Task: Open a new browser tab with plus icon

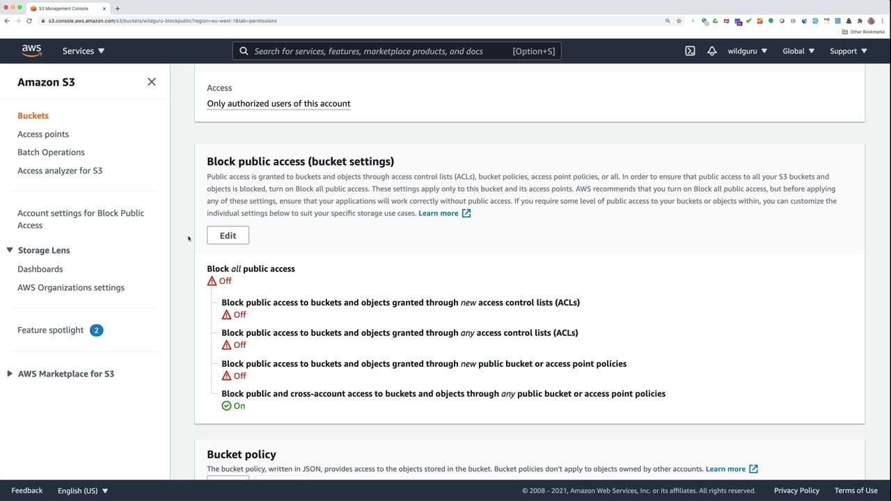Action: pyautogui.click(x=117, y=8)
